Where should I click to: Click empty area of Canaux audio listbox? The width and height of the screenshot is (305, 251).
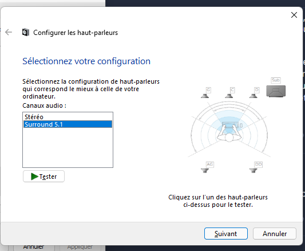[x=68, y=148]
